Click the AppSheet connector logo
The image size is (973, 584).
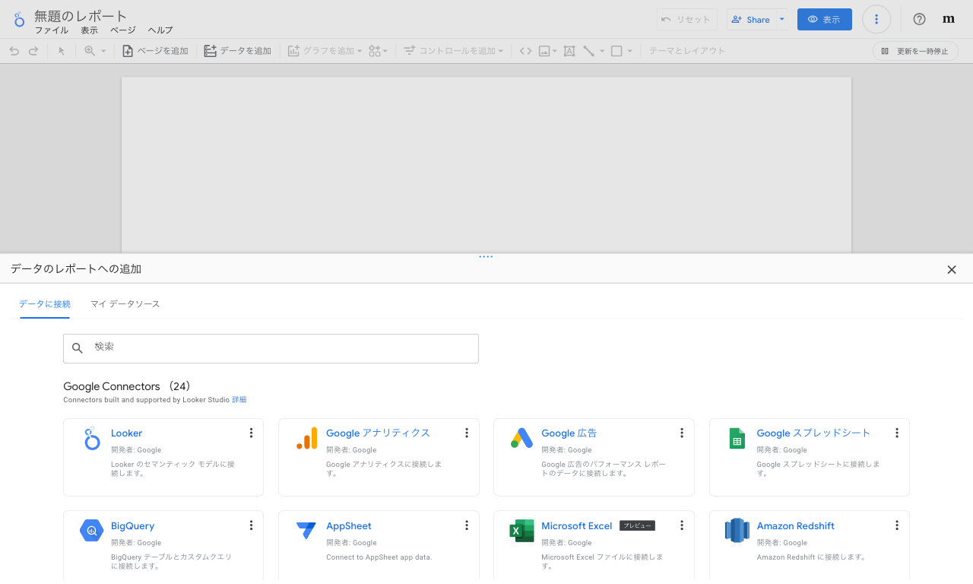click(x=306, y=531)
